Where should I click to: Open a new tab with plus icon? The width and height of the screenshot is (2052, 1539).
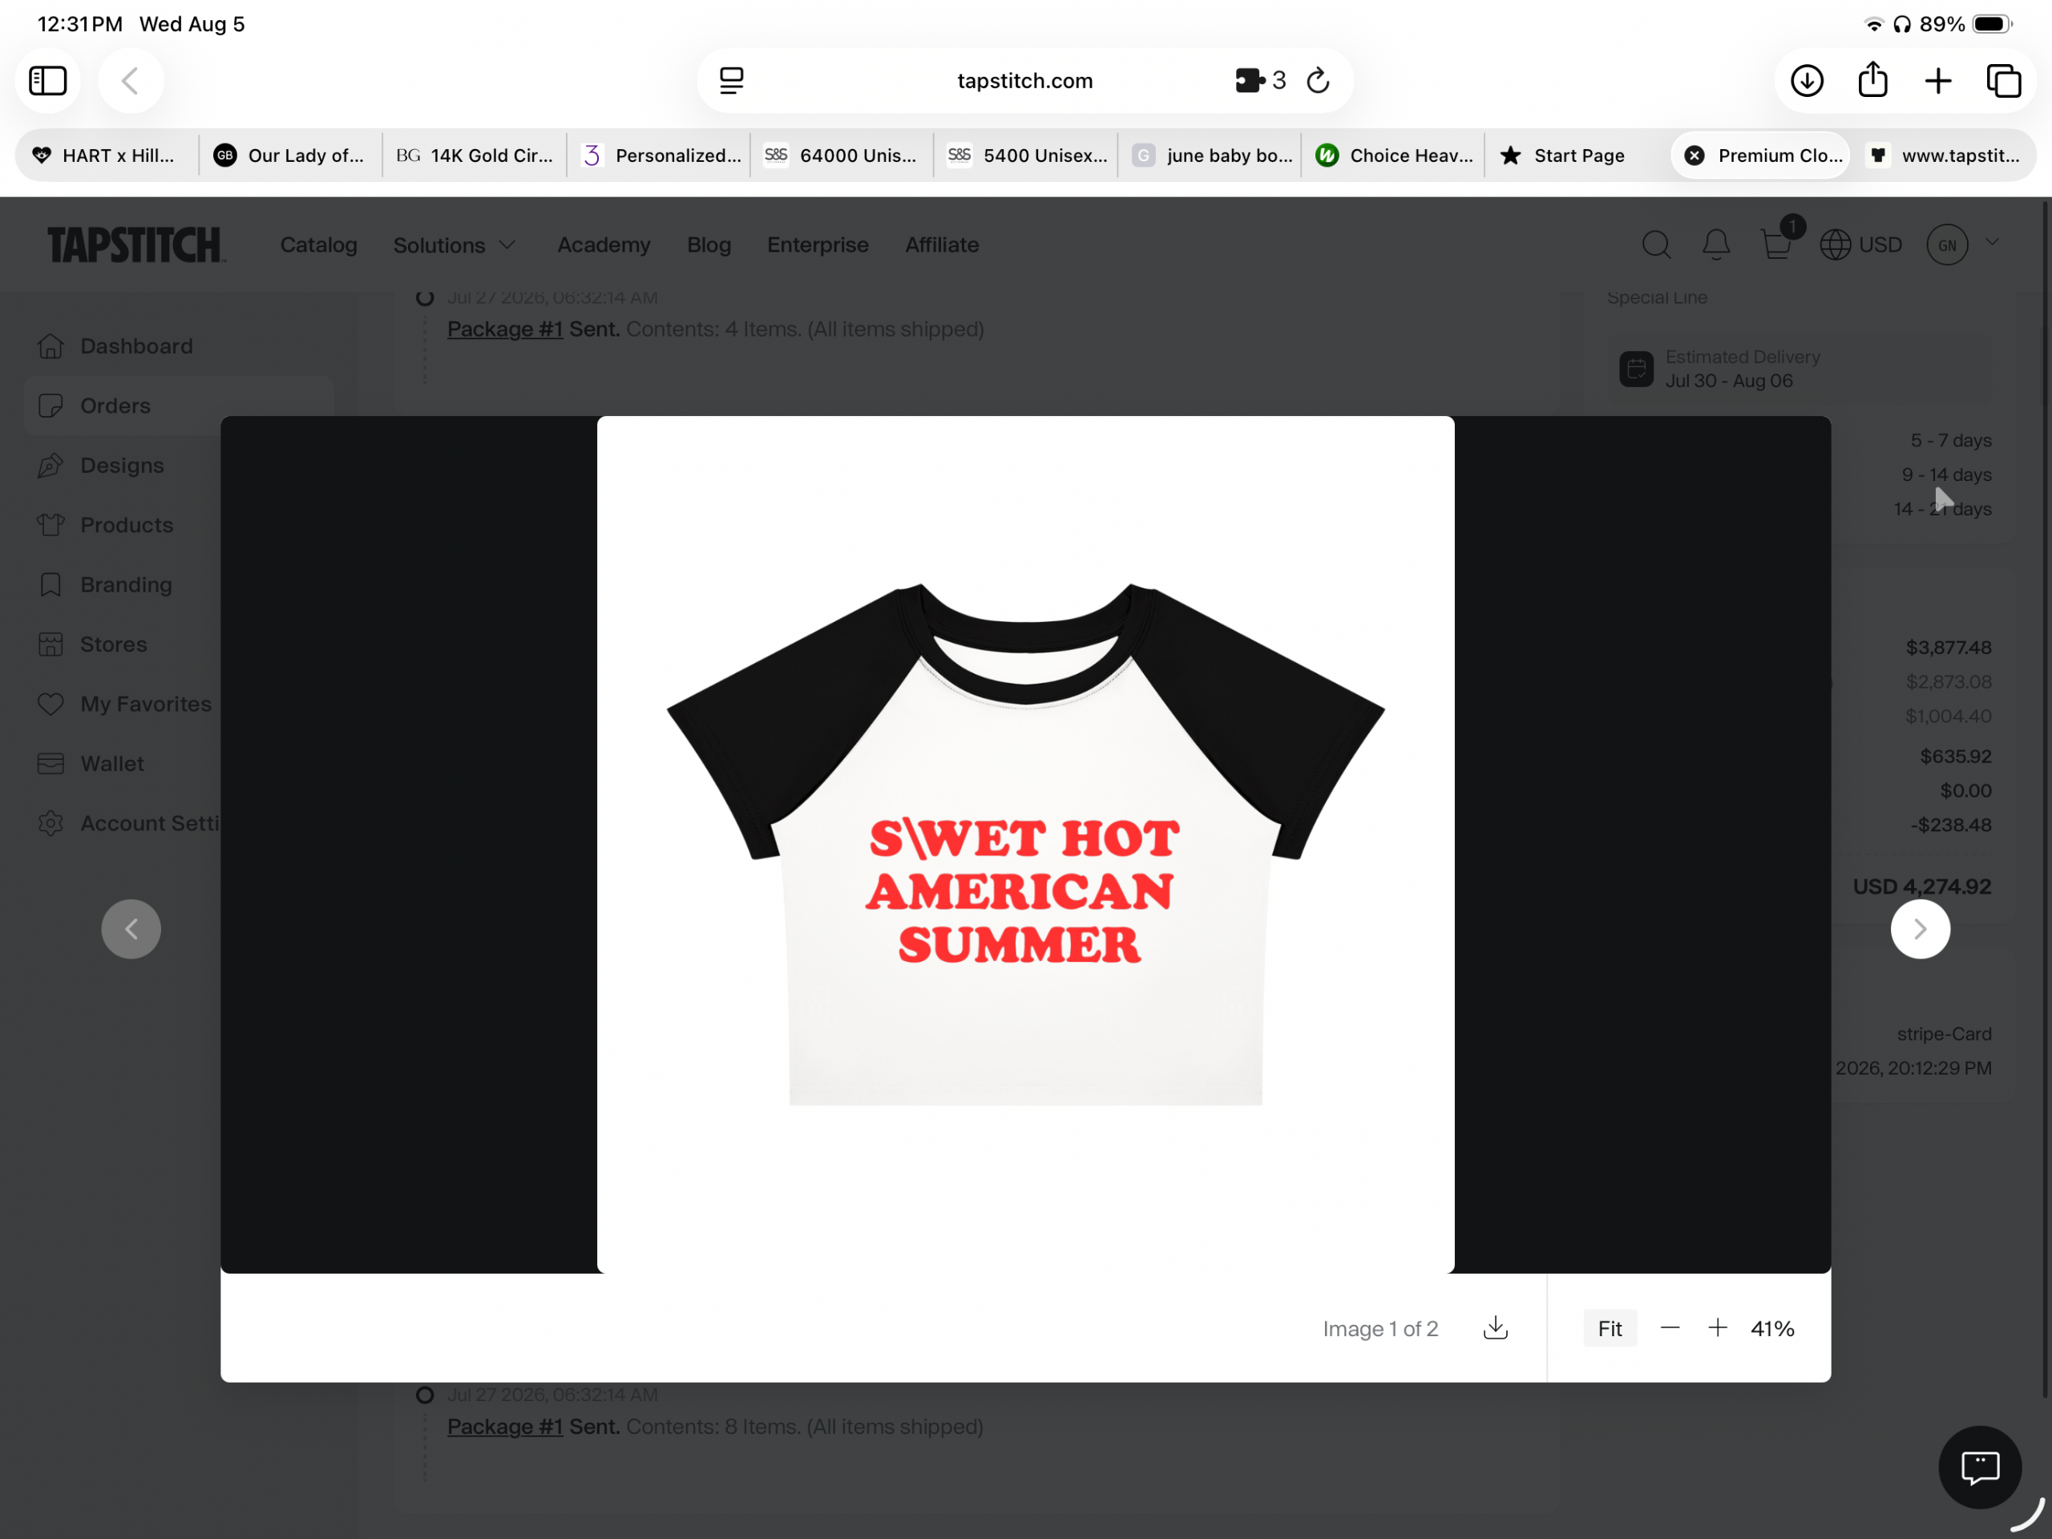click(1938, 81)
